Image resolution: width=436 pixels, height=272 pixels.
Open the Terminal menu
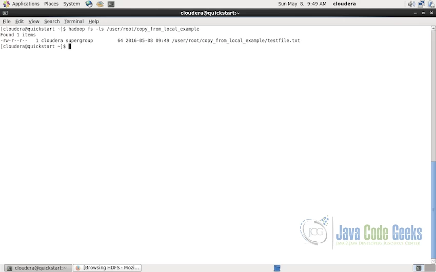point(74,22)
